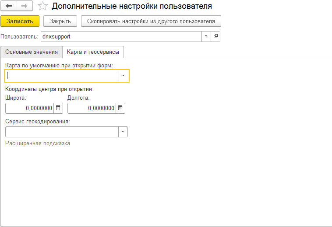Expand the Пользователь dropdown list
Image resolution: width=332 pixels, height=227 pixels.
206,37
